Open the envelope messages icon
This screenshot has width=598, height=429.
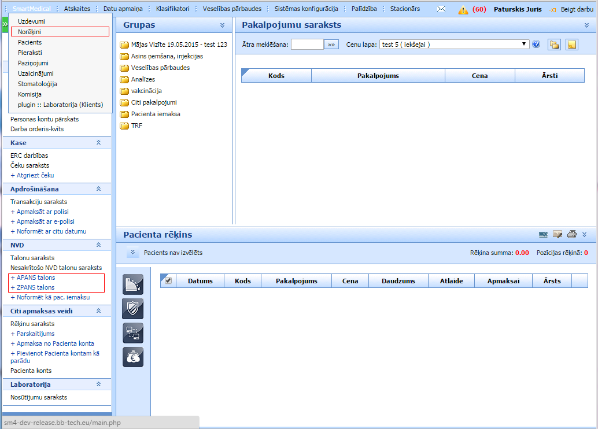pos(441,9)
